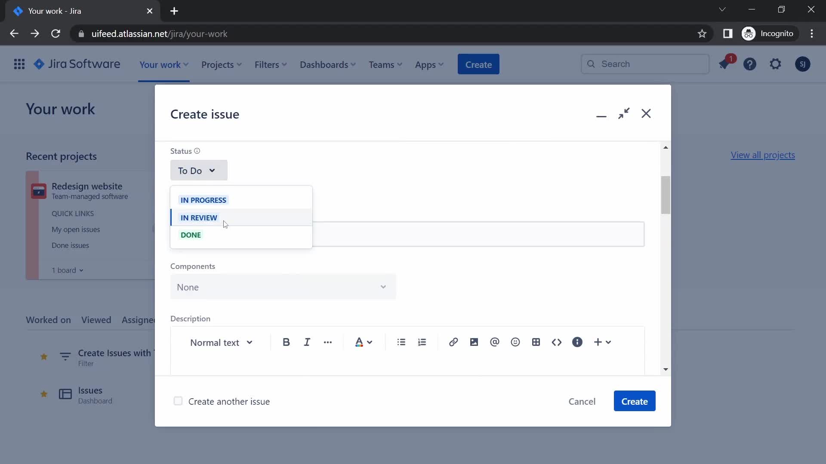Viewport: 826px width, 464px height.
Task: Select IN REVIEW status option
Action: pyautogui.click(x=199, y=217)
